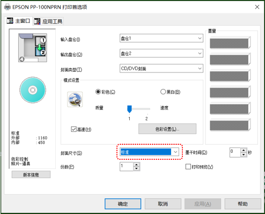Screen dimensions: 265x214
Task: Click the printer icon in the title bar
Action: (x=8, y=7)
